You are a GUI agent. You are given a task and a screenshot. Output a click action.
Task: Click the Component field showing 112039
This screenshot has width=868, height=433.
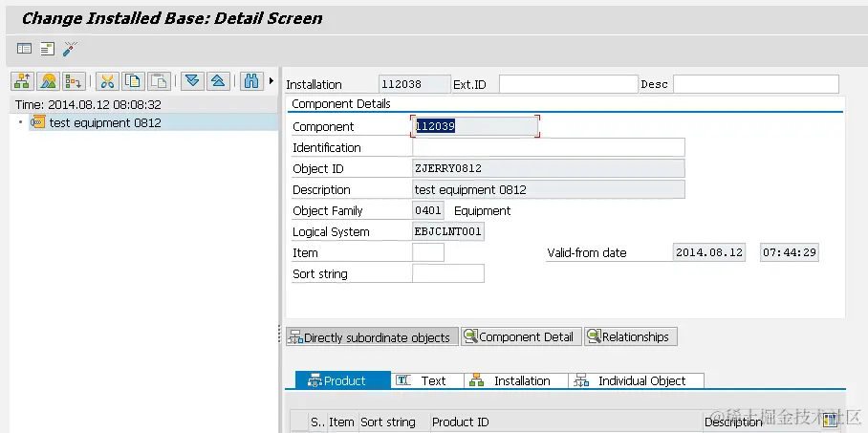click(x=475, y=126)
